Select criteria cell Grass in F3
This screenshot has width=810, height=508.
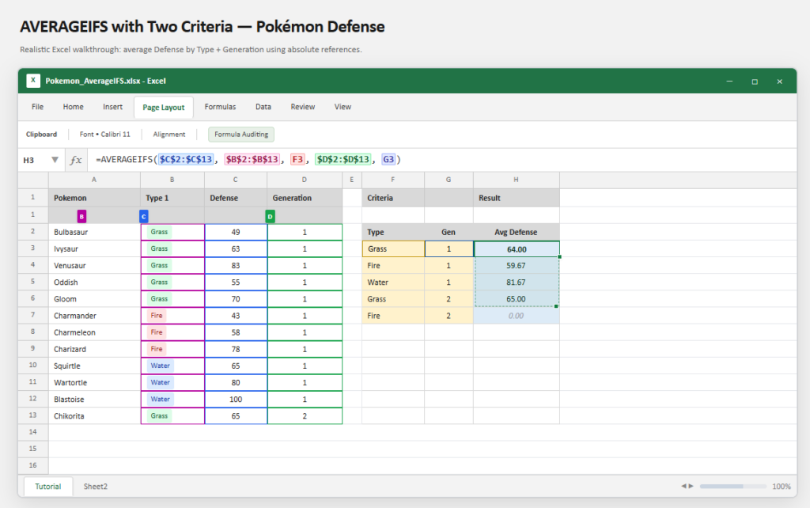coord(394,249)
